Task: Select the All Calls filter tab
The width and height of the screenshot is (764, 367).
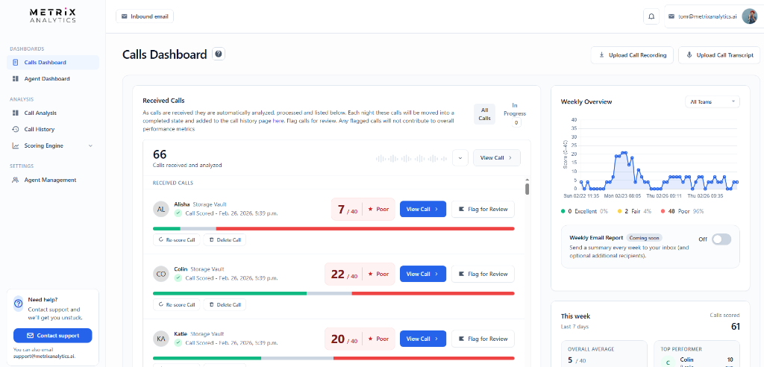Action: 484,114
